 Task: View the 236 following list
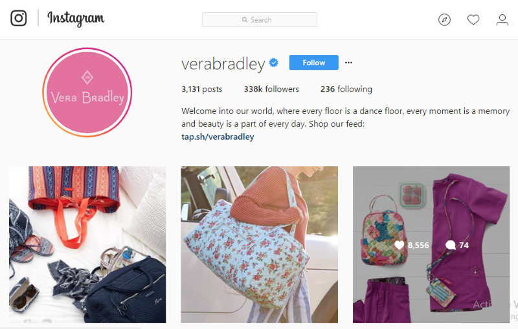(x=346, y=89)
